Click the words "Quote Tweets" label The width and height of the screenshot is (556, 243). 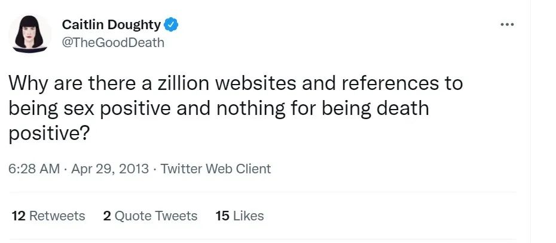(156, 216)
